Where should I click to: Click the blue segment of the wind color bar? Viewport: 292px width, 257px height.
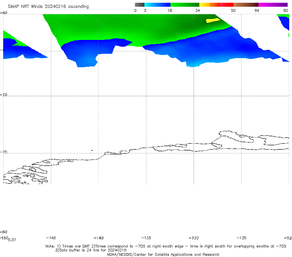click(x=157, y=5)
